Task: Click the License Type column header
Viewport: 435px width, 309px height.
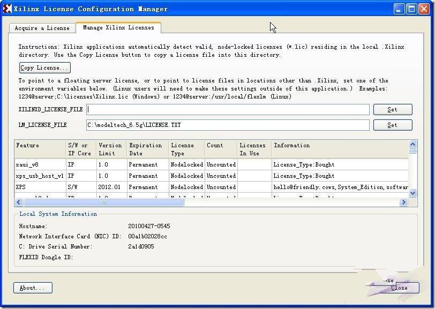Action: 187,149
